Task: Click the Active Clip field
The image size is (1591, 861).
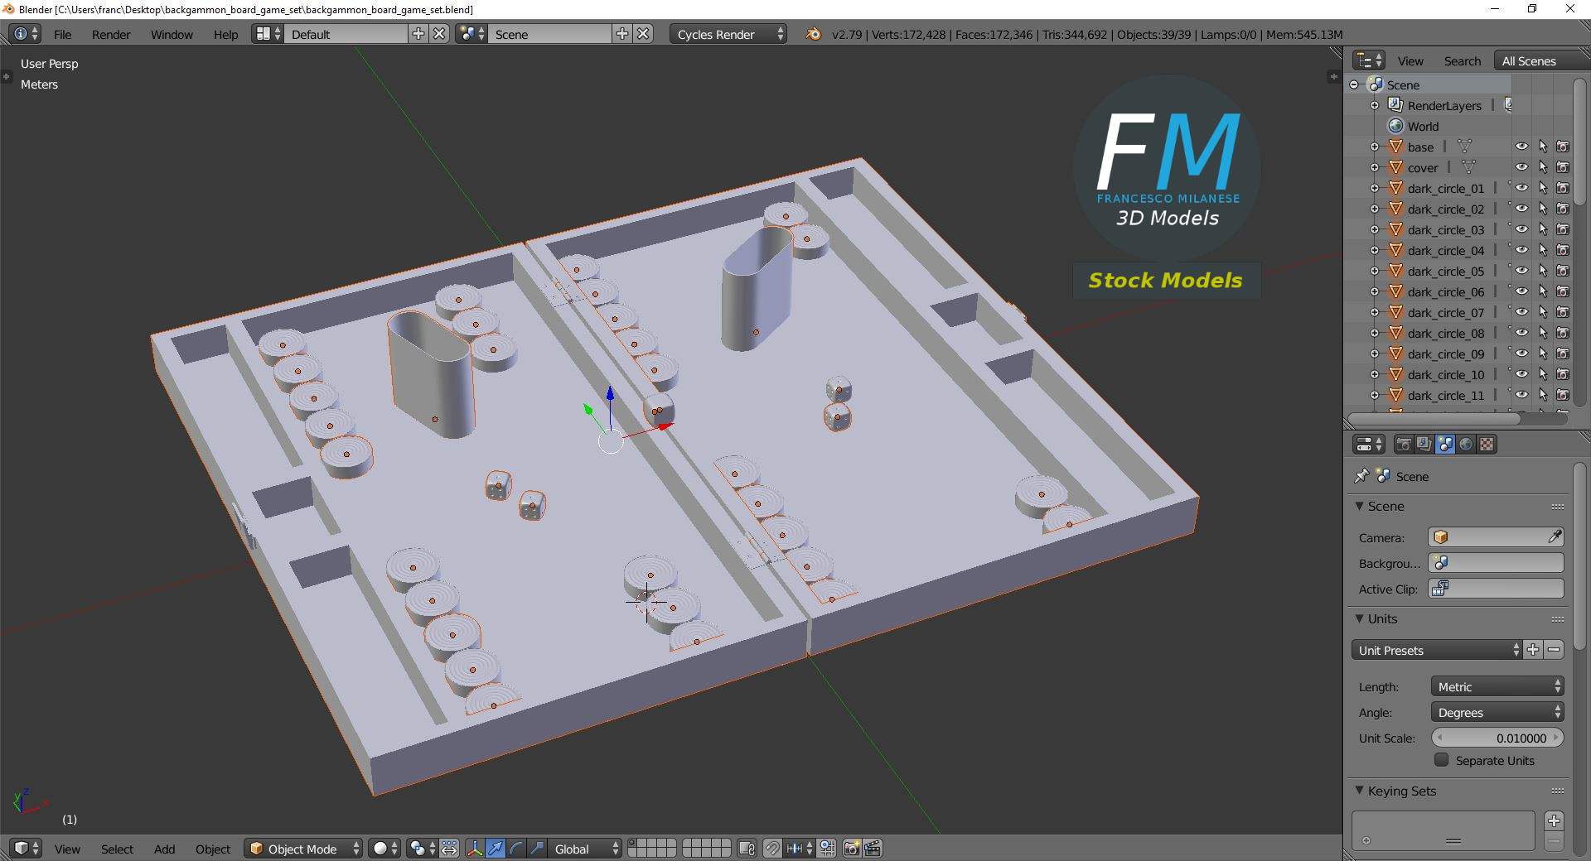Action: click(x=1496, y=589)
